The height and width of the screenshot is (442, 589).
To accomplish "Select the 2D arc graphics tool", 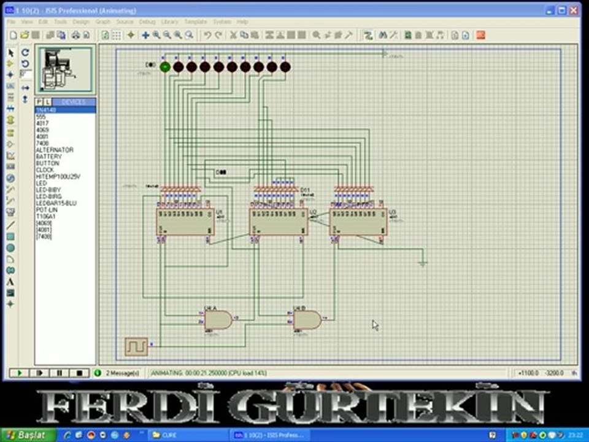I will coord(10,259).
